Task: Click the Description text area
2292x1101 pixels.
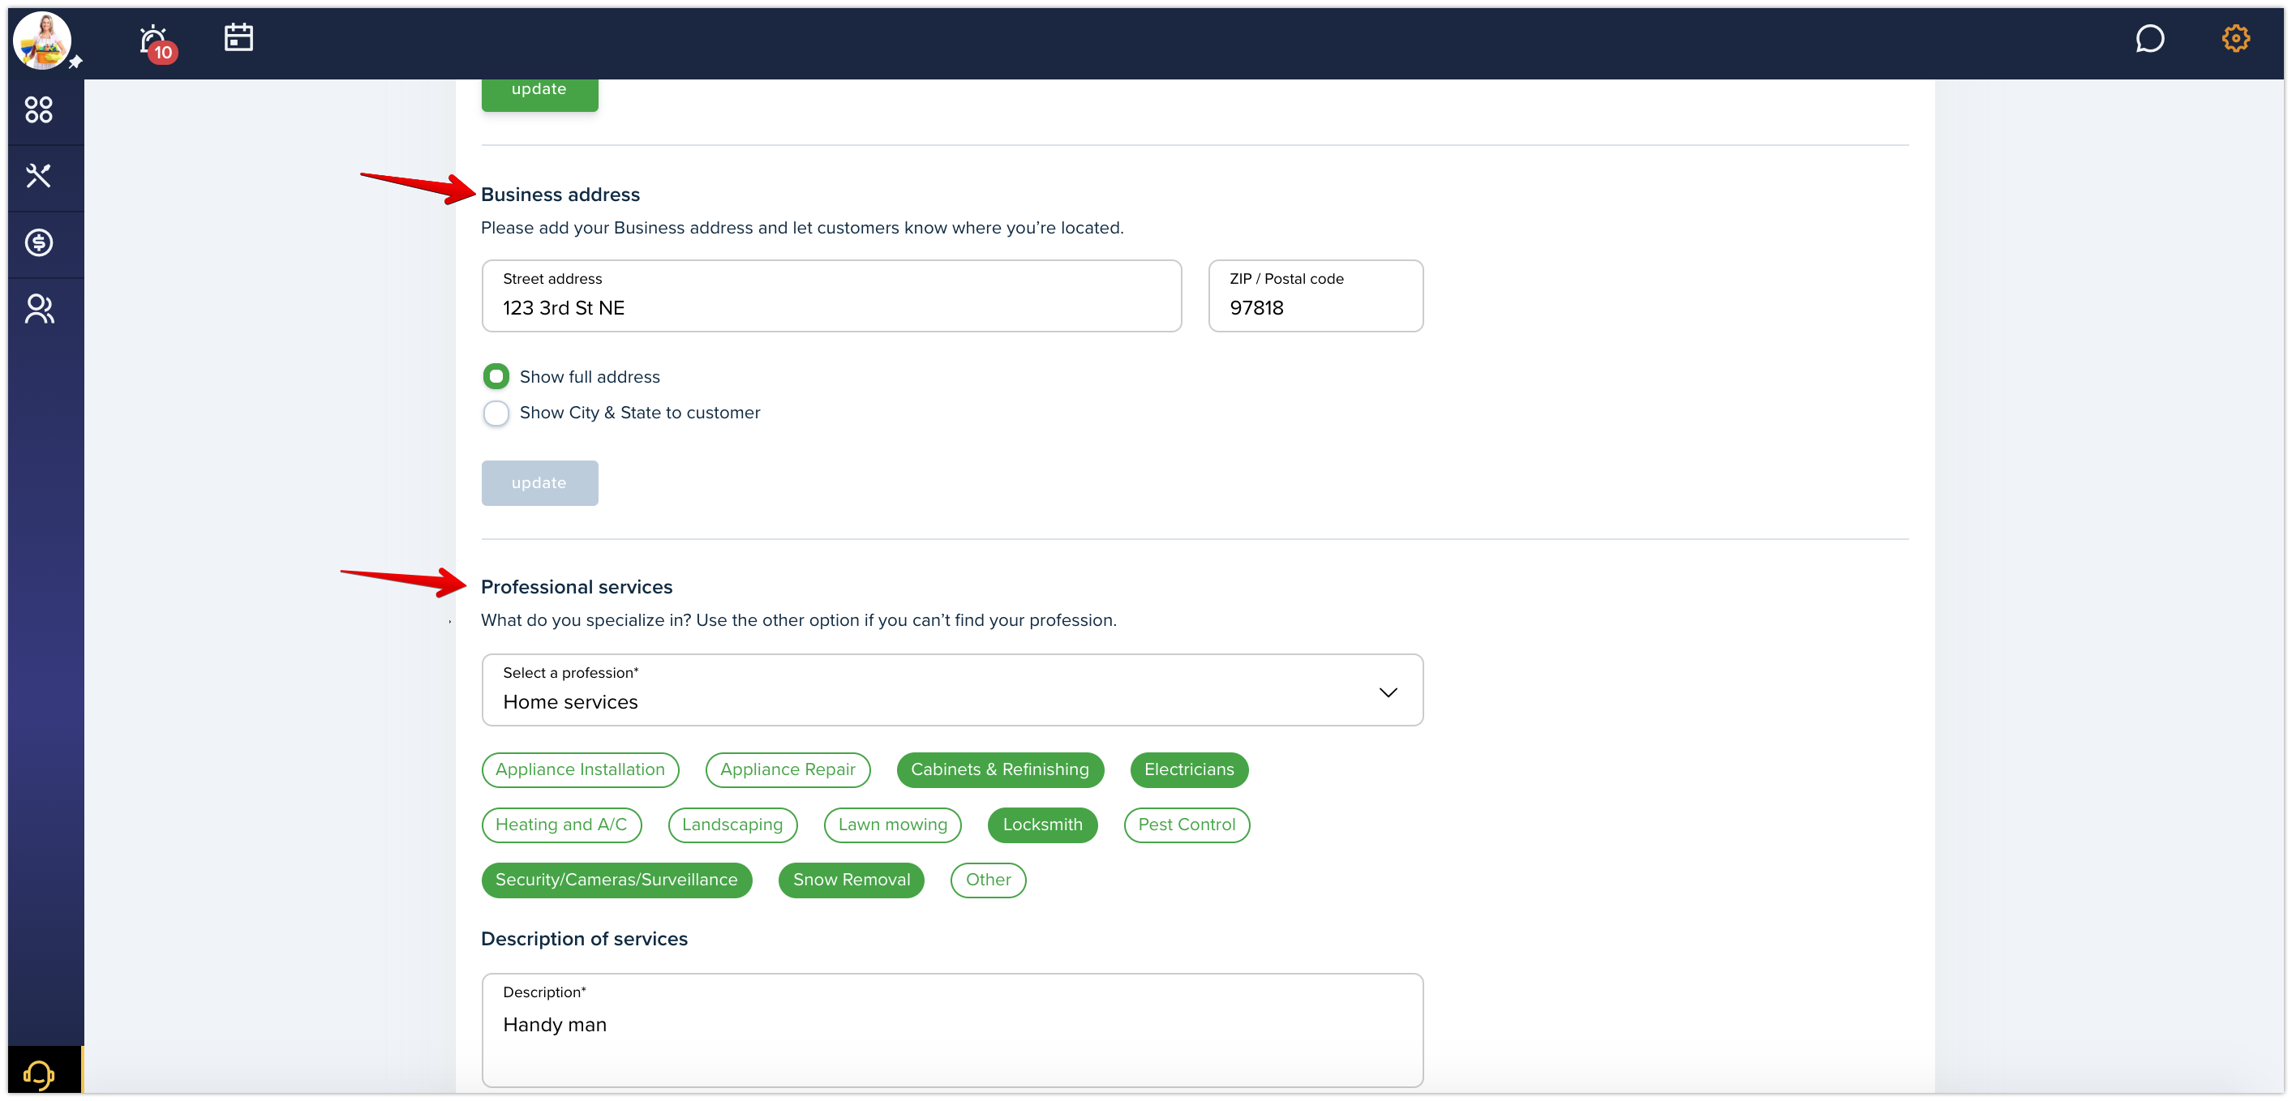Action: pyautogui.click(x=952, y=1030)
